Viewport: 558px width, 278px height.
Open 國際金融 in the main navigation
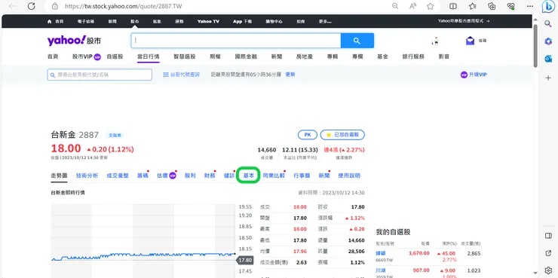246,57
